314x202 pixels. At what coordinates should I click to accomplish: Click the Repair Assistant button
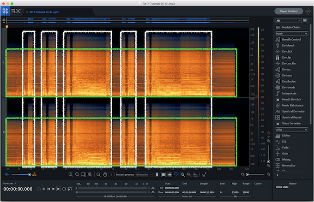(289, 11)
